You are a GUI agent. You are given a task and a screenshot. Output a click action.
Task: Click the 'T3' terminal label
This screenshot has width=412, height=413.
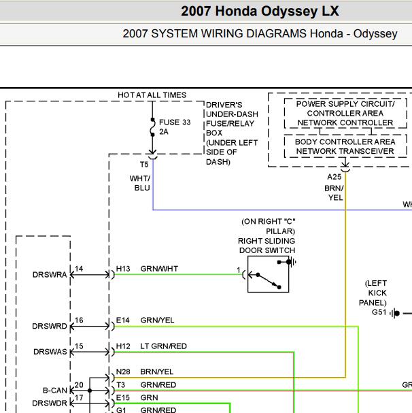120,385
